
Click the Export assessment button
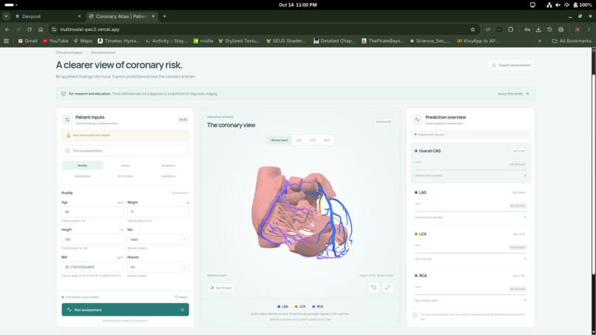coord(511,65)
